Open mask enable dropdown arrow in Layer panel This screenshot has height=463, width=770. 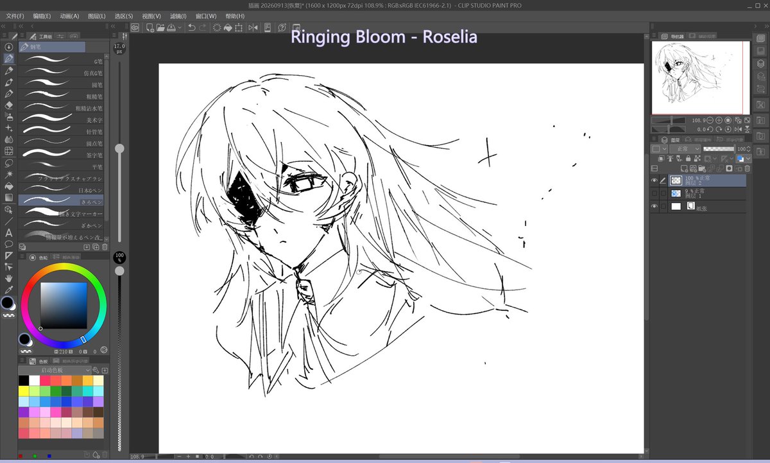[715, 159]
